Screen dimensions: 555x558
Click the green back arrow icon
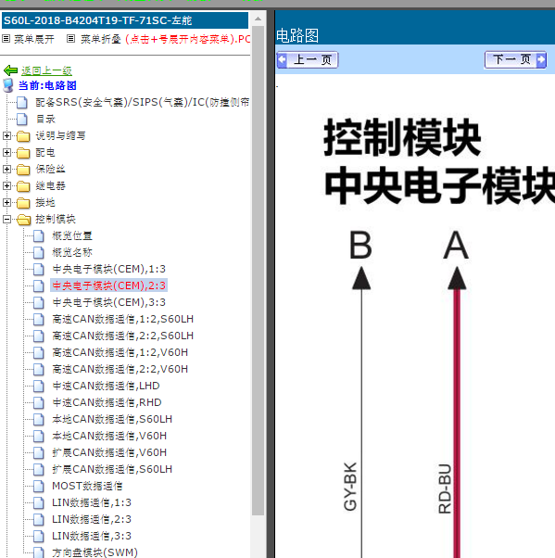click(11, 70)
